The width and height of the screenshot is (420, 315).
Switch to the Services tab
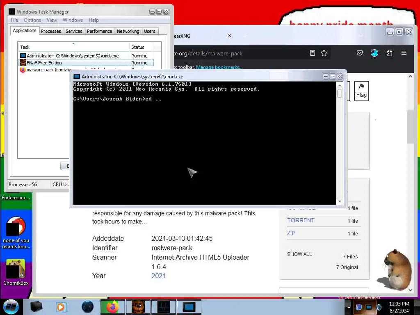pyautogui.click(x=74, y=31)
